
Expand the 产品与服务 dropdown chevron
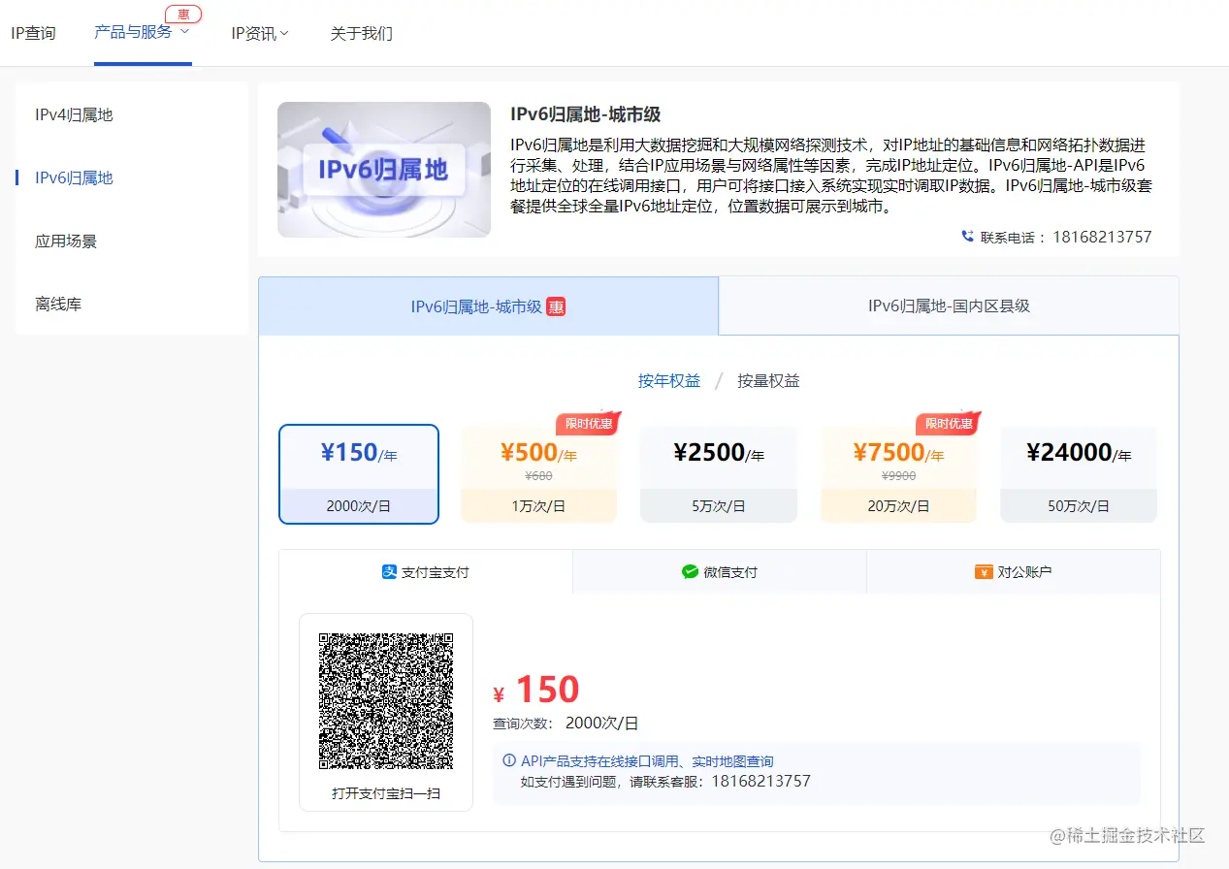[184, 32]
